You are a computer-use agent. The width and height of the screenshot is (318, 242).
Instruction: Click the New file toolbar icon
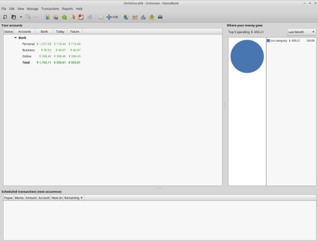click(x=5, y=17)
